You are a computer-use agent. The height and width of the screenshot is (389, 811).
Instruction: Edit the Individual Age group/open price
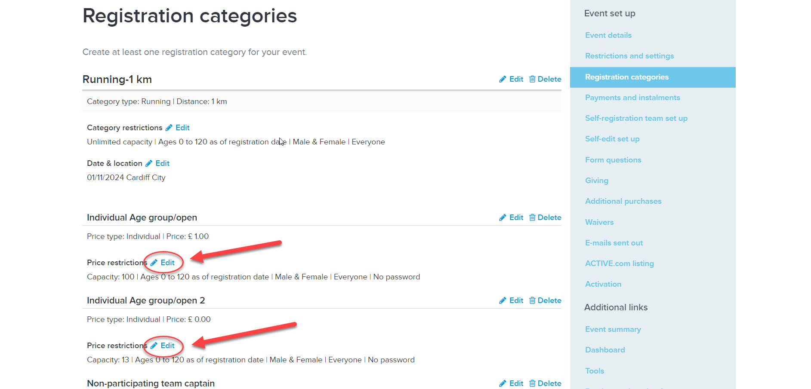[x=511, y=217]
